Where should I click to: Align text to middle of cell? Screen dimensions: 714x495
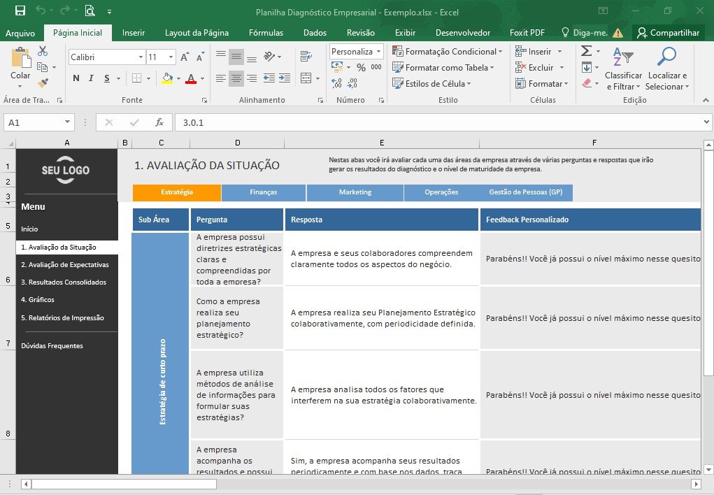click(236, 57)
